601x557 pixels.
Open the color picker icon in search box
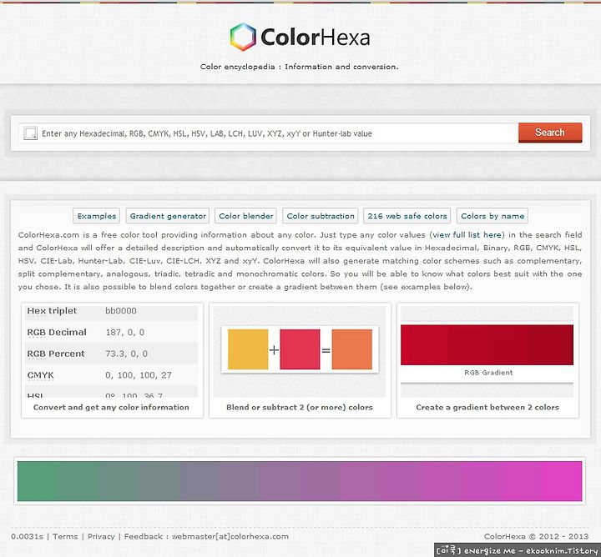click(30, 133)
